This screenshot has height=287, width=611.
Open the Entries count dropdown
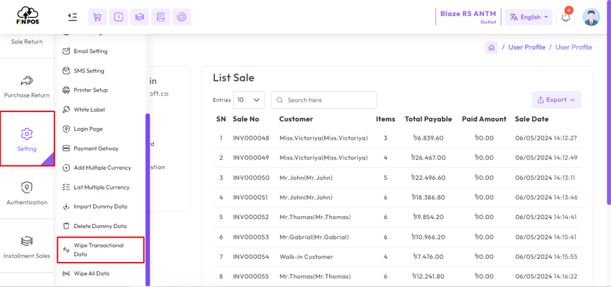(x=249, y=100)
